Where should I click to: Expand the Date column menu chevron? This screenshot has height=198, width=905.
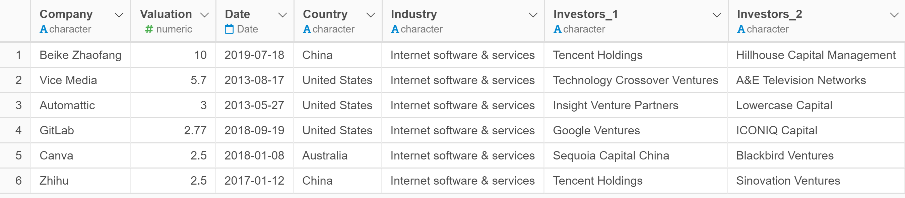(x=282, y=15)
